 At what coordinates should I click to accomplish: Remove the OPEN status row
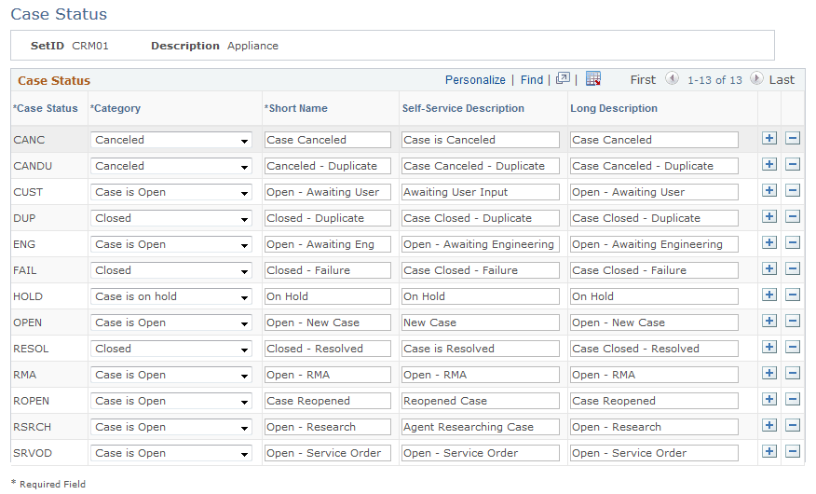click(x=792, y=321)
